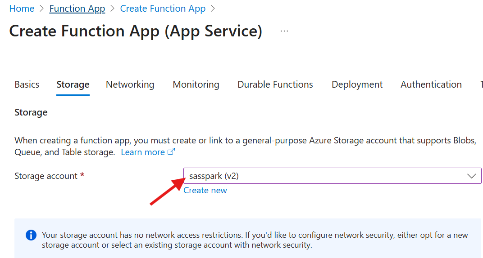The width and height of the screenshot is (483, 258).
Task: Click the blue info icon in banner
Action: 31,235
